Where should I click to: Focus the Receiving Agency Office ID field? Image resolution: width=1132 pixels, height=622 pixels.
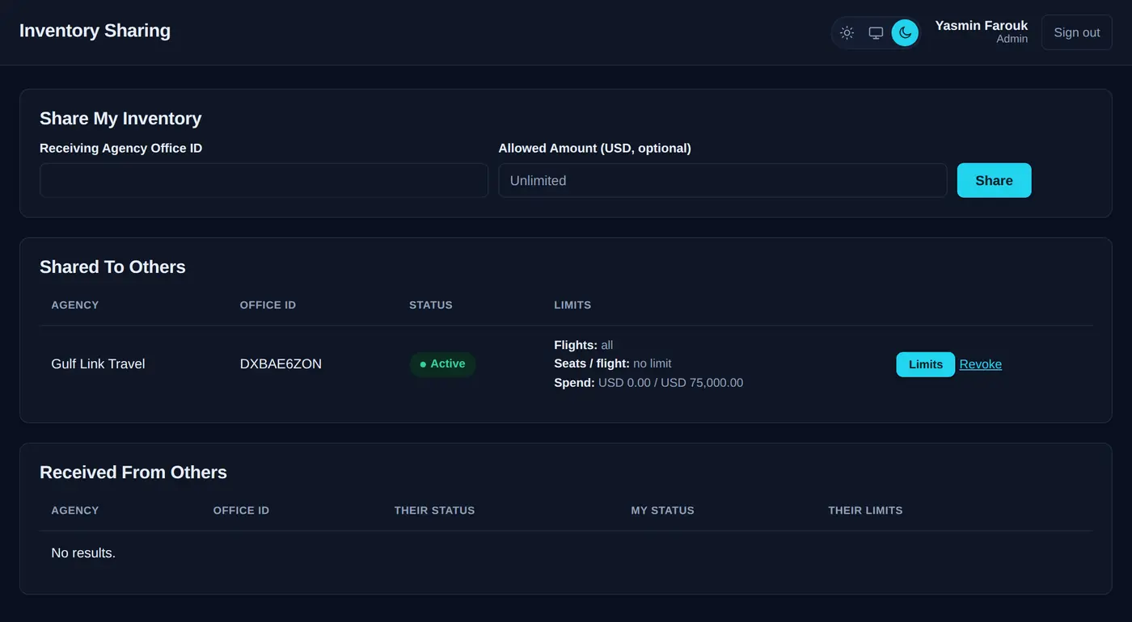click(264, 180)
